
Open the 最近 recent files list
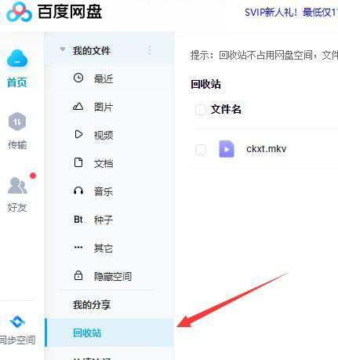[104, 78]
